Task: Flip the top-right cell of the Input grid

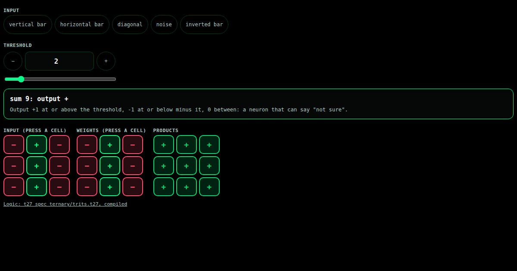Action: [59, 145]
